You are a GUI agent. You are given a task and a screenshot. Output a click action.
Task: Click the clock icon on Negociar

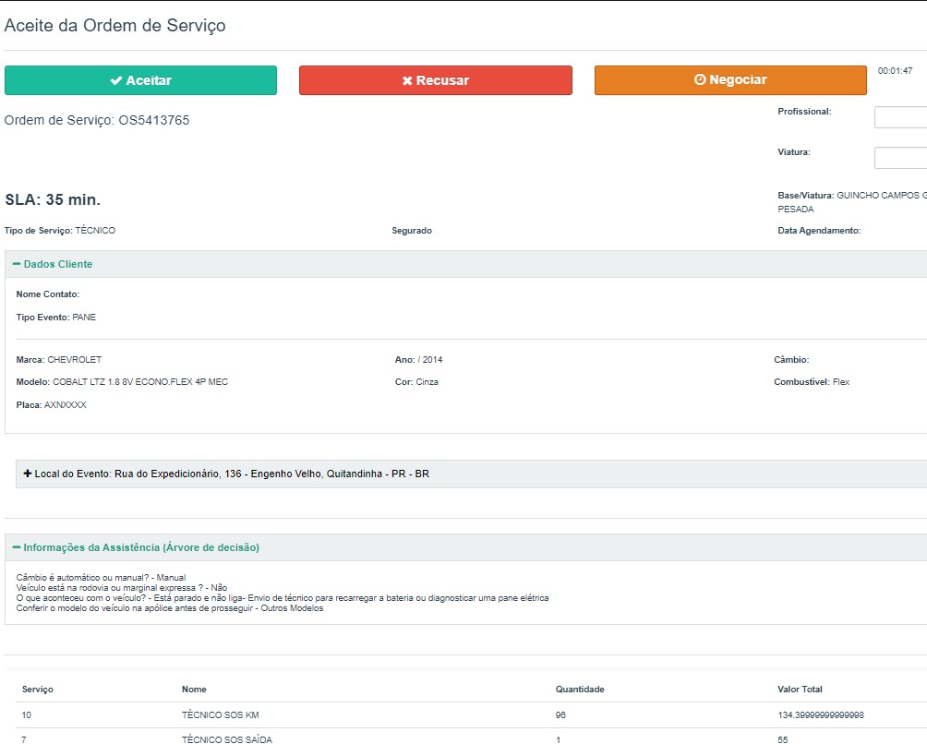point(700,80)
